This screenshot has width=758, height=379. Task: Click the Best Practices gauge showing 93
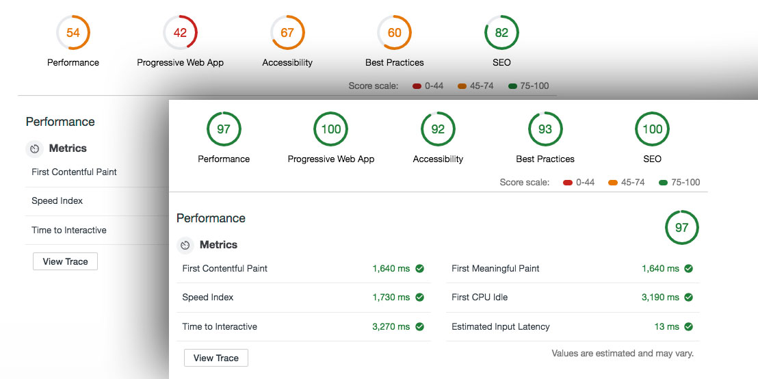coord(545,129)
